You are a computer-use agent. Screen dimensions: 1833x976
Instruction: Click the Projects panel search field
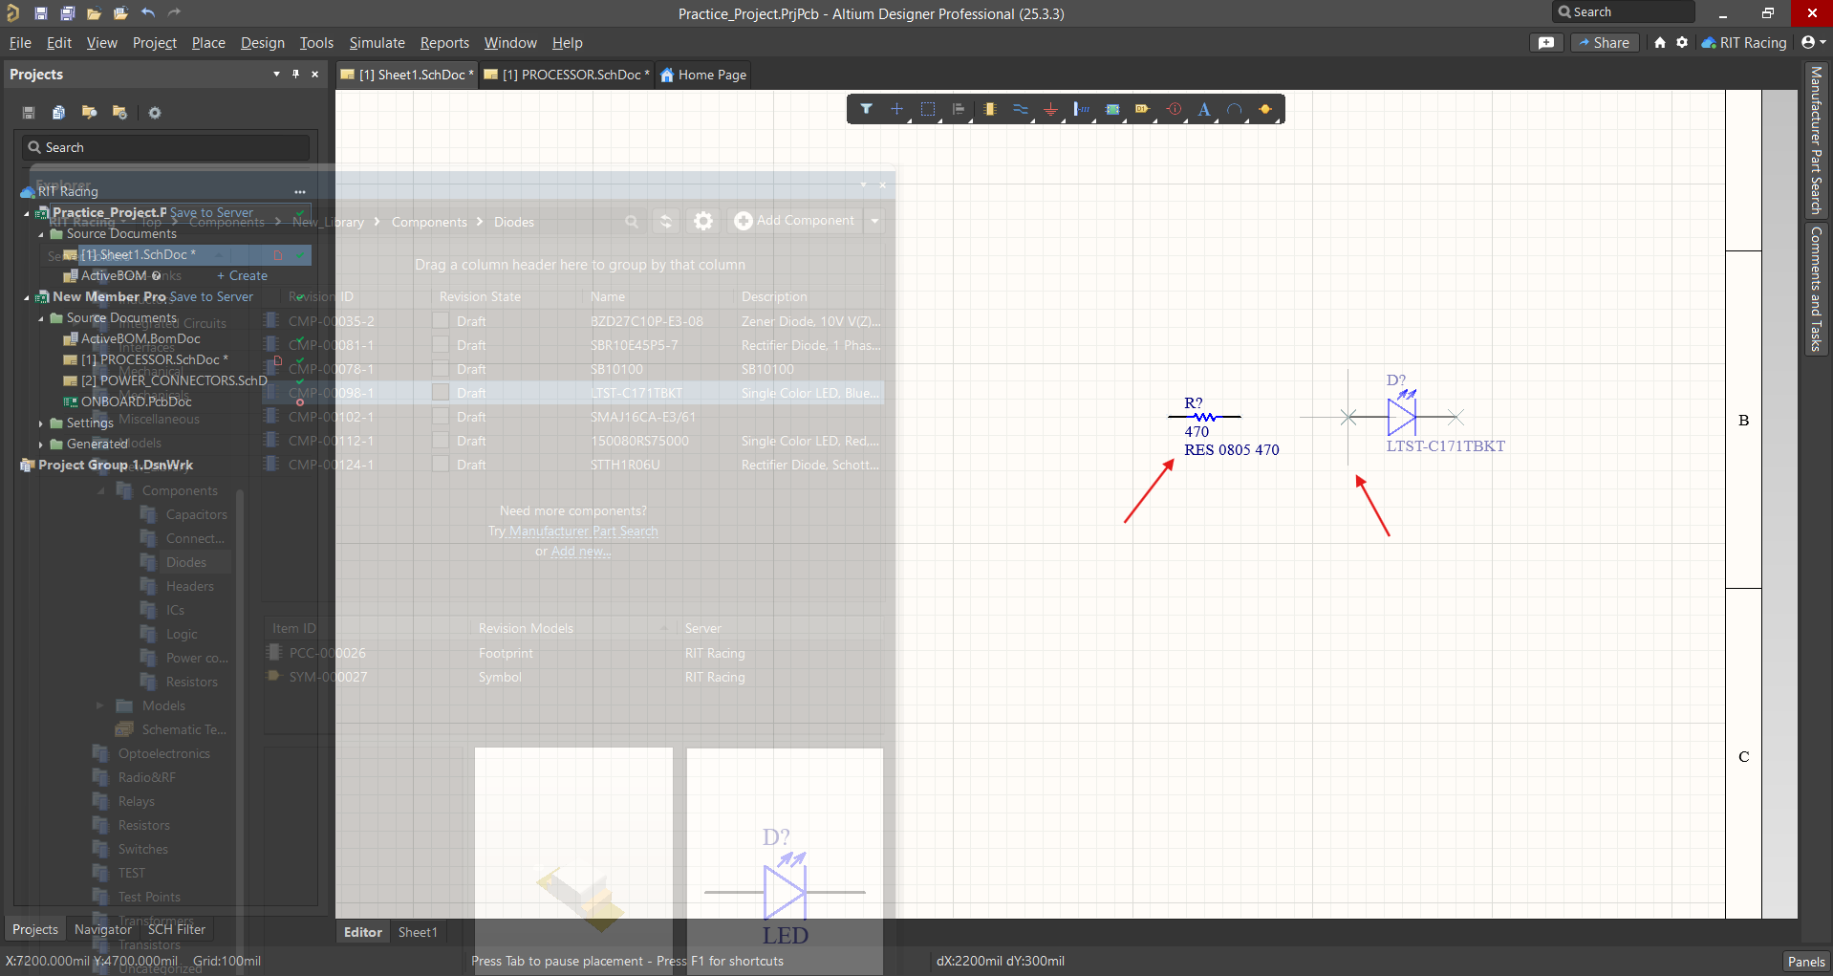point(166,147)
